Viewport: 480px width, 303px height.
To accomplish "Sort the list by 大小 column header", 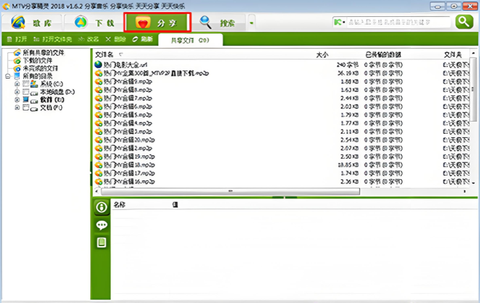I will (x=322, y=54).
